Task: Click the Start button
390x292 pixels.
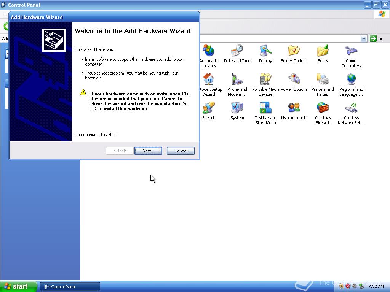Action: pyautogui.click(x=18, y=286)
